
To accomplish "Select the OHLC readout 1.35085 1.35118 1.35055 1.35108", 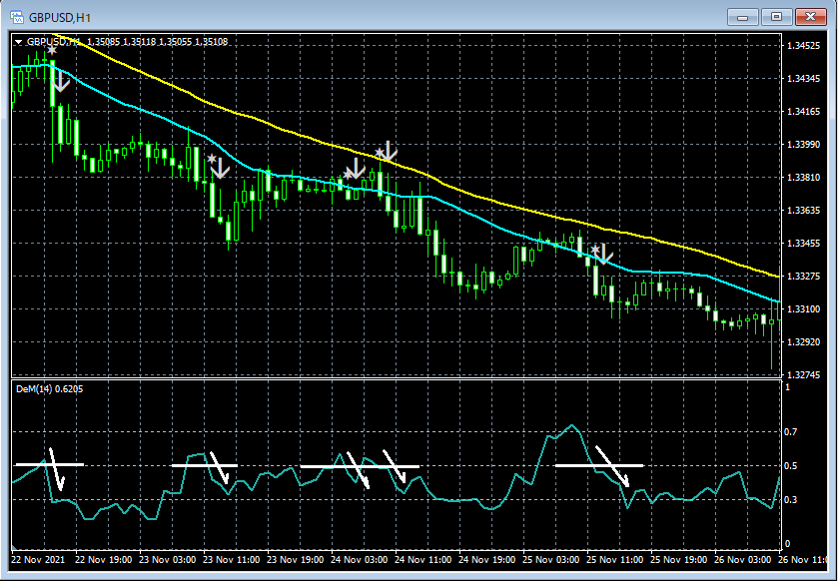I will pyautogui.click(x=158, y=42).
